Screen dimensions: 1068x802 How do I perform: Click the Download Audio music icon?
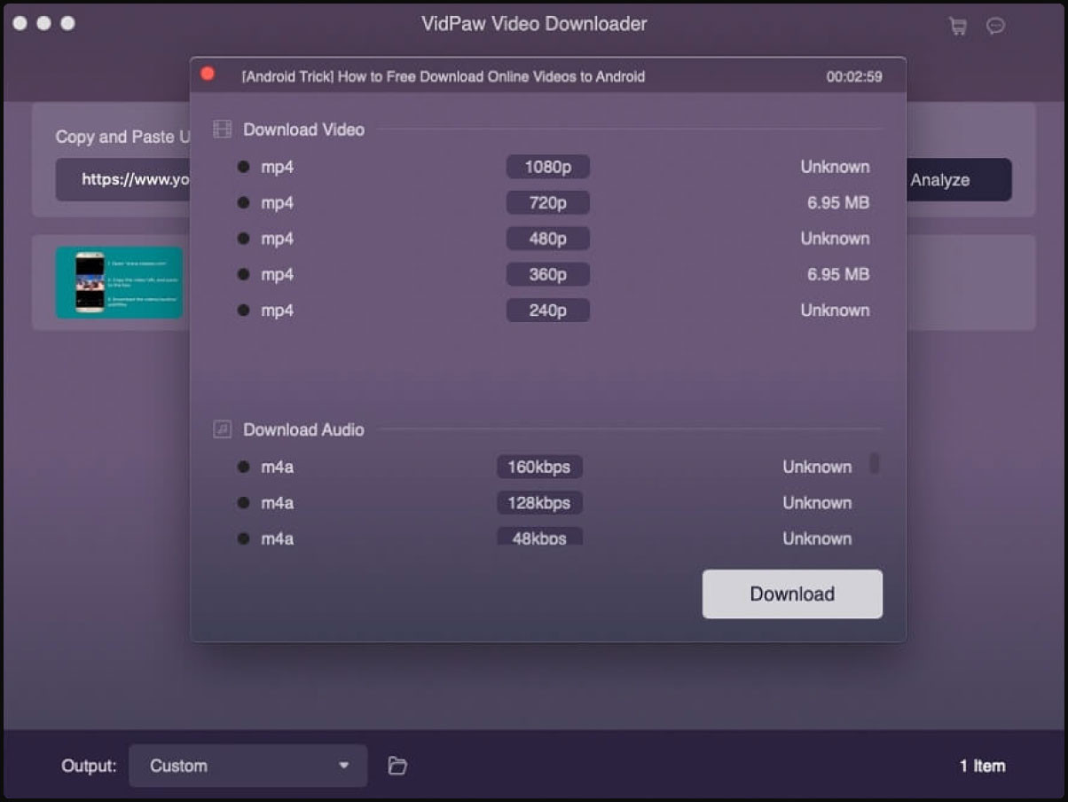pos(223,429)
